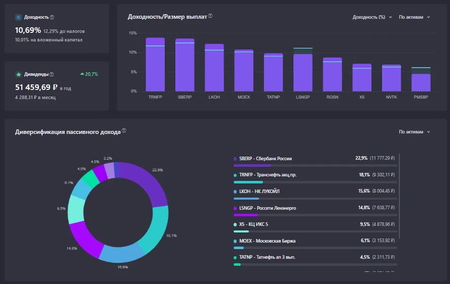Click the TATNP amount (2 311,73 ₽)
The height and width of the screenshot is (284, 450).
pyautogui.click(x=384, y=257)
